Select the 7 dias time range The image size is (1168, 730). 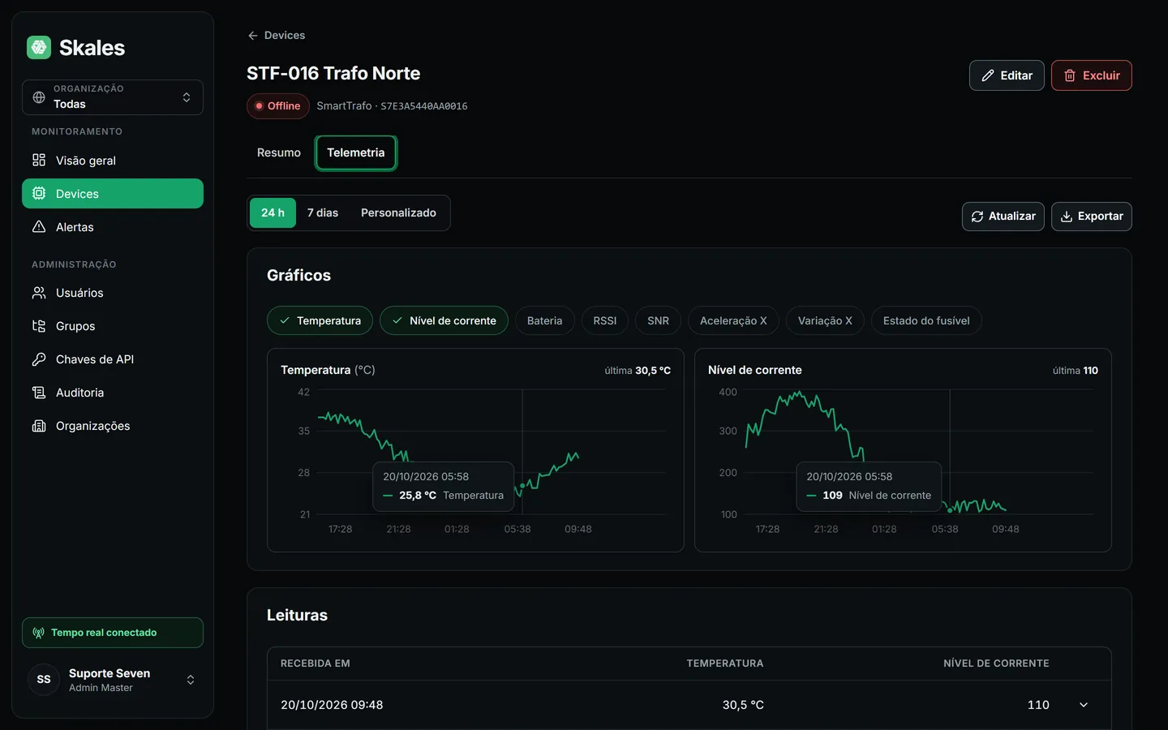click(x=323, y=213)
